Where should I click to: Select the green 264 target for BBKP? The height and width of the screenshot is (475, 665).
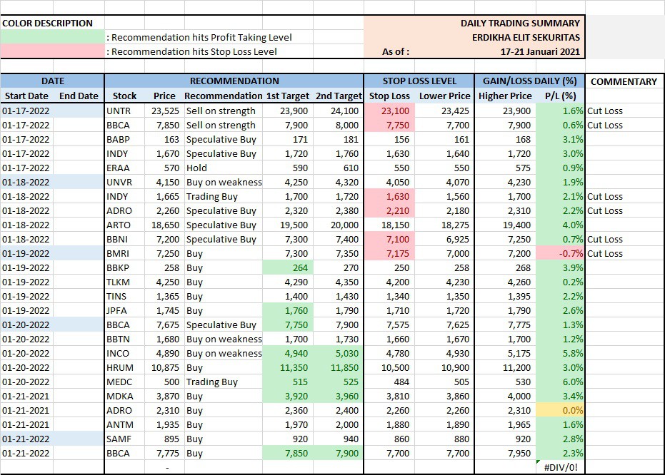point(288,267)
